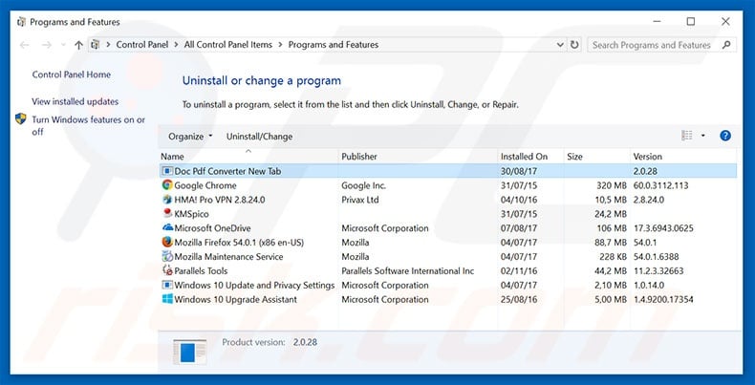Sort by the Version column header

pyautogui.click(x=683, y=157)
